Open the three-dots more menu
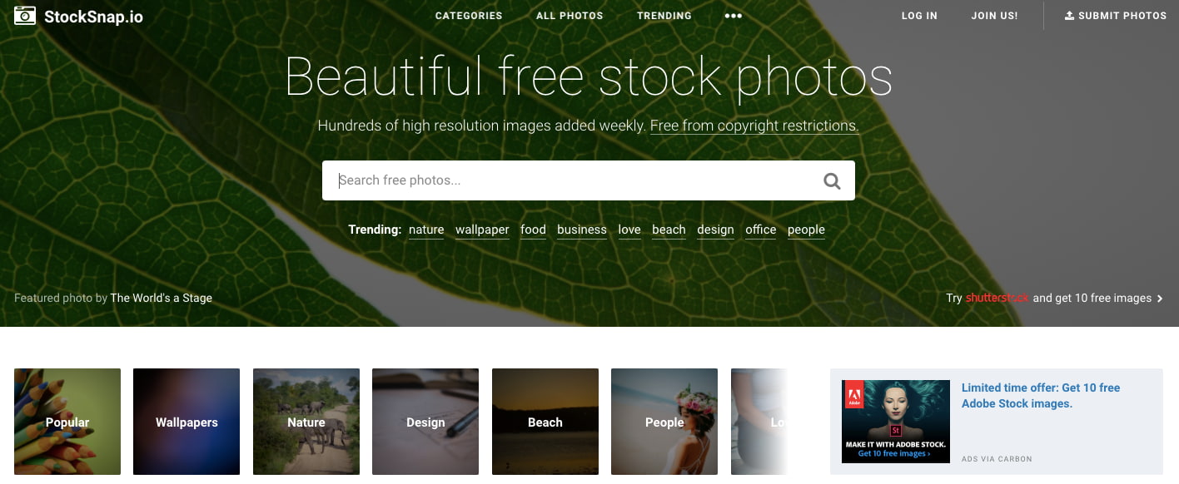The height and width of the screenshot is (484, 1179). pos(733,16)
